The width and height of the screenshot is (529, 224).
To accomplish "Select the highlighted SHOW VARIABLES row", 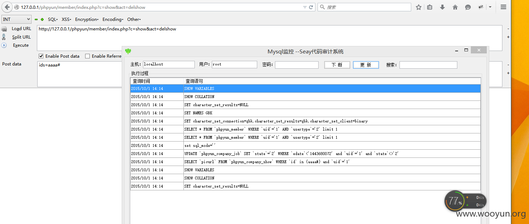I will coord(305,88).
